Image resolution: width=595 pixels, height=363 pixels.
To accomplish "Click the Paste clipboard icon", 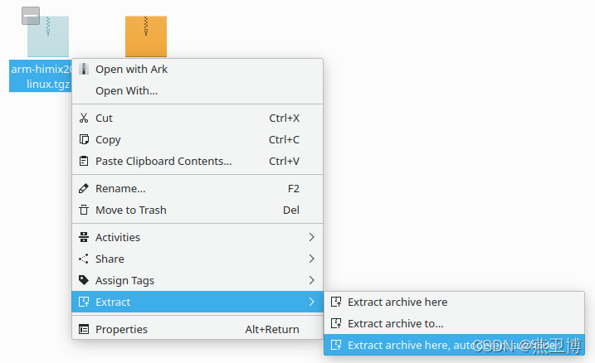I will pos(84,161).
